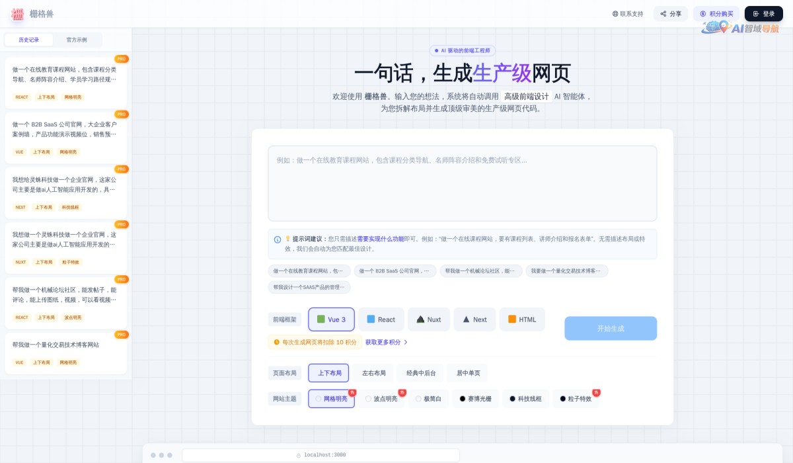Open history card about 机械论坛社区
Screen dimensions: 793x463
click(x=66, y=304)
